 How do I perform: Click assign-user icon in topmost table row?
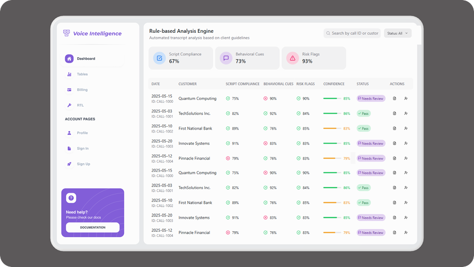point(406,98)
